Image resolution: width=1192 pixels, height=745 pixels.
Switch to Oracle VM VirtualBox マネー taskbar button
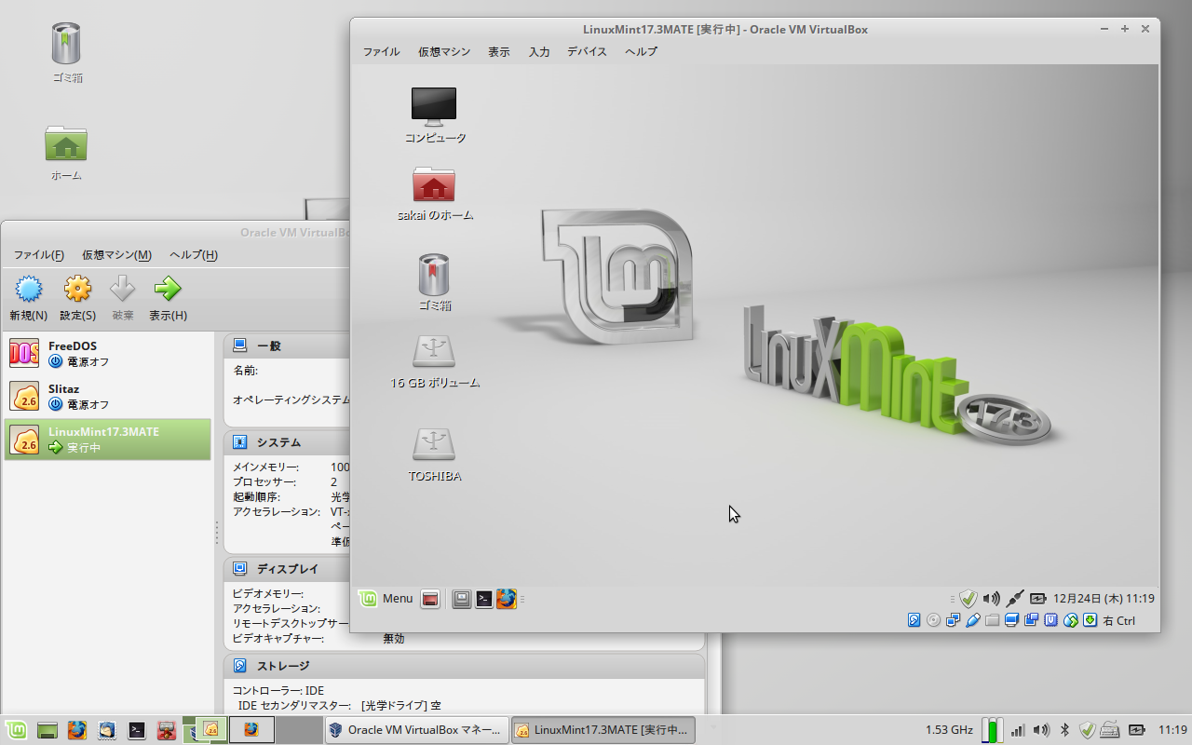point(417,730)
